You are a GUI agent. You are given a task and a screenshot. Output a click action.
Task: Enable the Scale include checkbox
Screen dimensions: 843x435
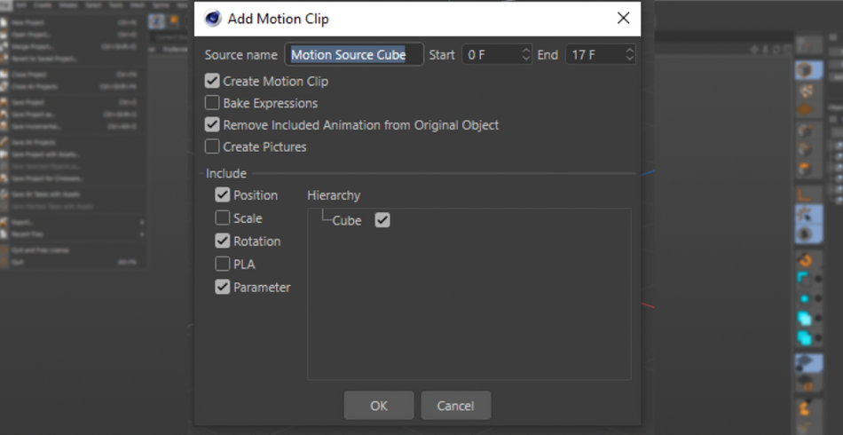[x=223, y=217]
